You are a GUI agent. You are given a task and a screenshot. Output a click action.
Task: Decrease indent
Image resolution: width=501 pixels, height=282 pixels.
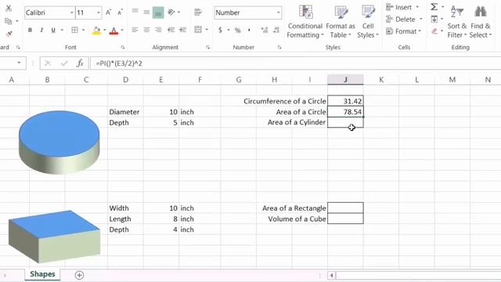pyautogui.click(x=171, y=30)
